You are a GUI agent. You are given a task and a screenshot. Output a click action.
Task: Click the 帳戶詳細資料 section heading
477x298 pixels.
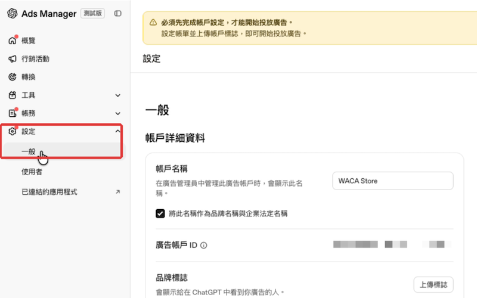click(x=175, y=138)
